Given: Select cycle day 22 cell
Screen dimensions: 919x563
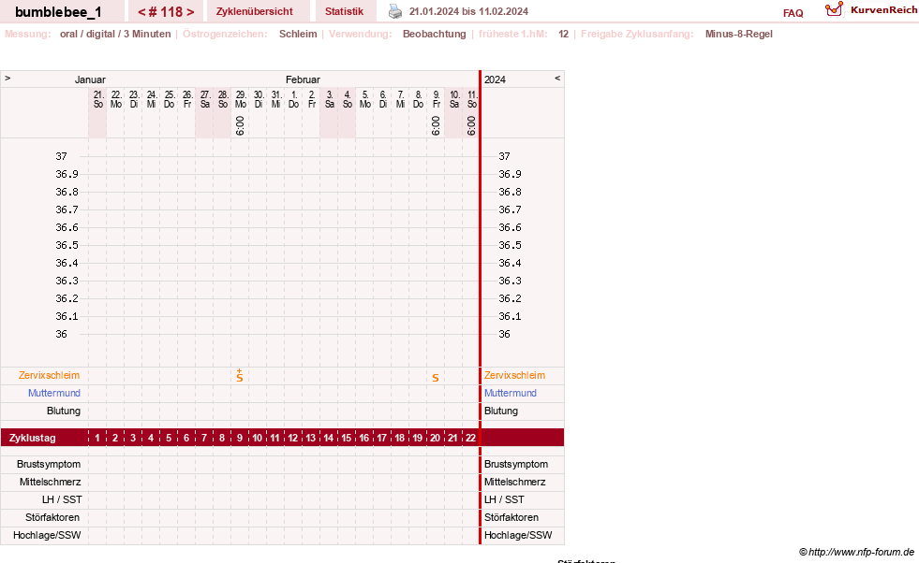Looking at the screenshot, I should pyautogui.click(x=470, y=438).
